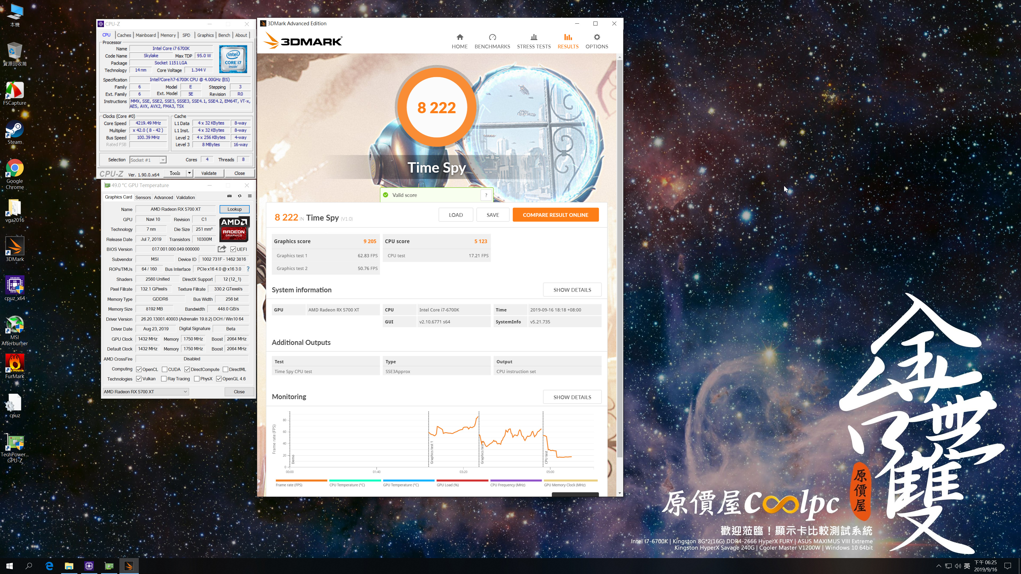Take GPU-Z screenshot with camera icon
This screenshot has height=574, width=1021.
229,196
